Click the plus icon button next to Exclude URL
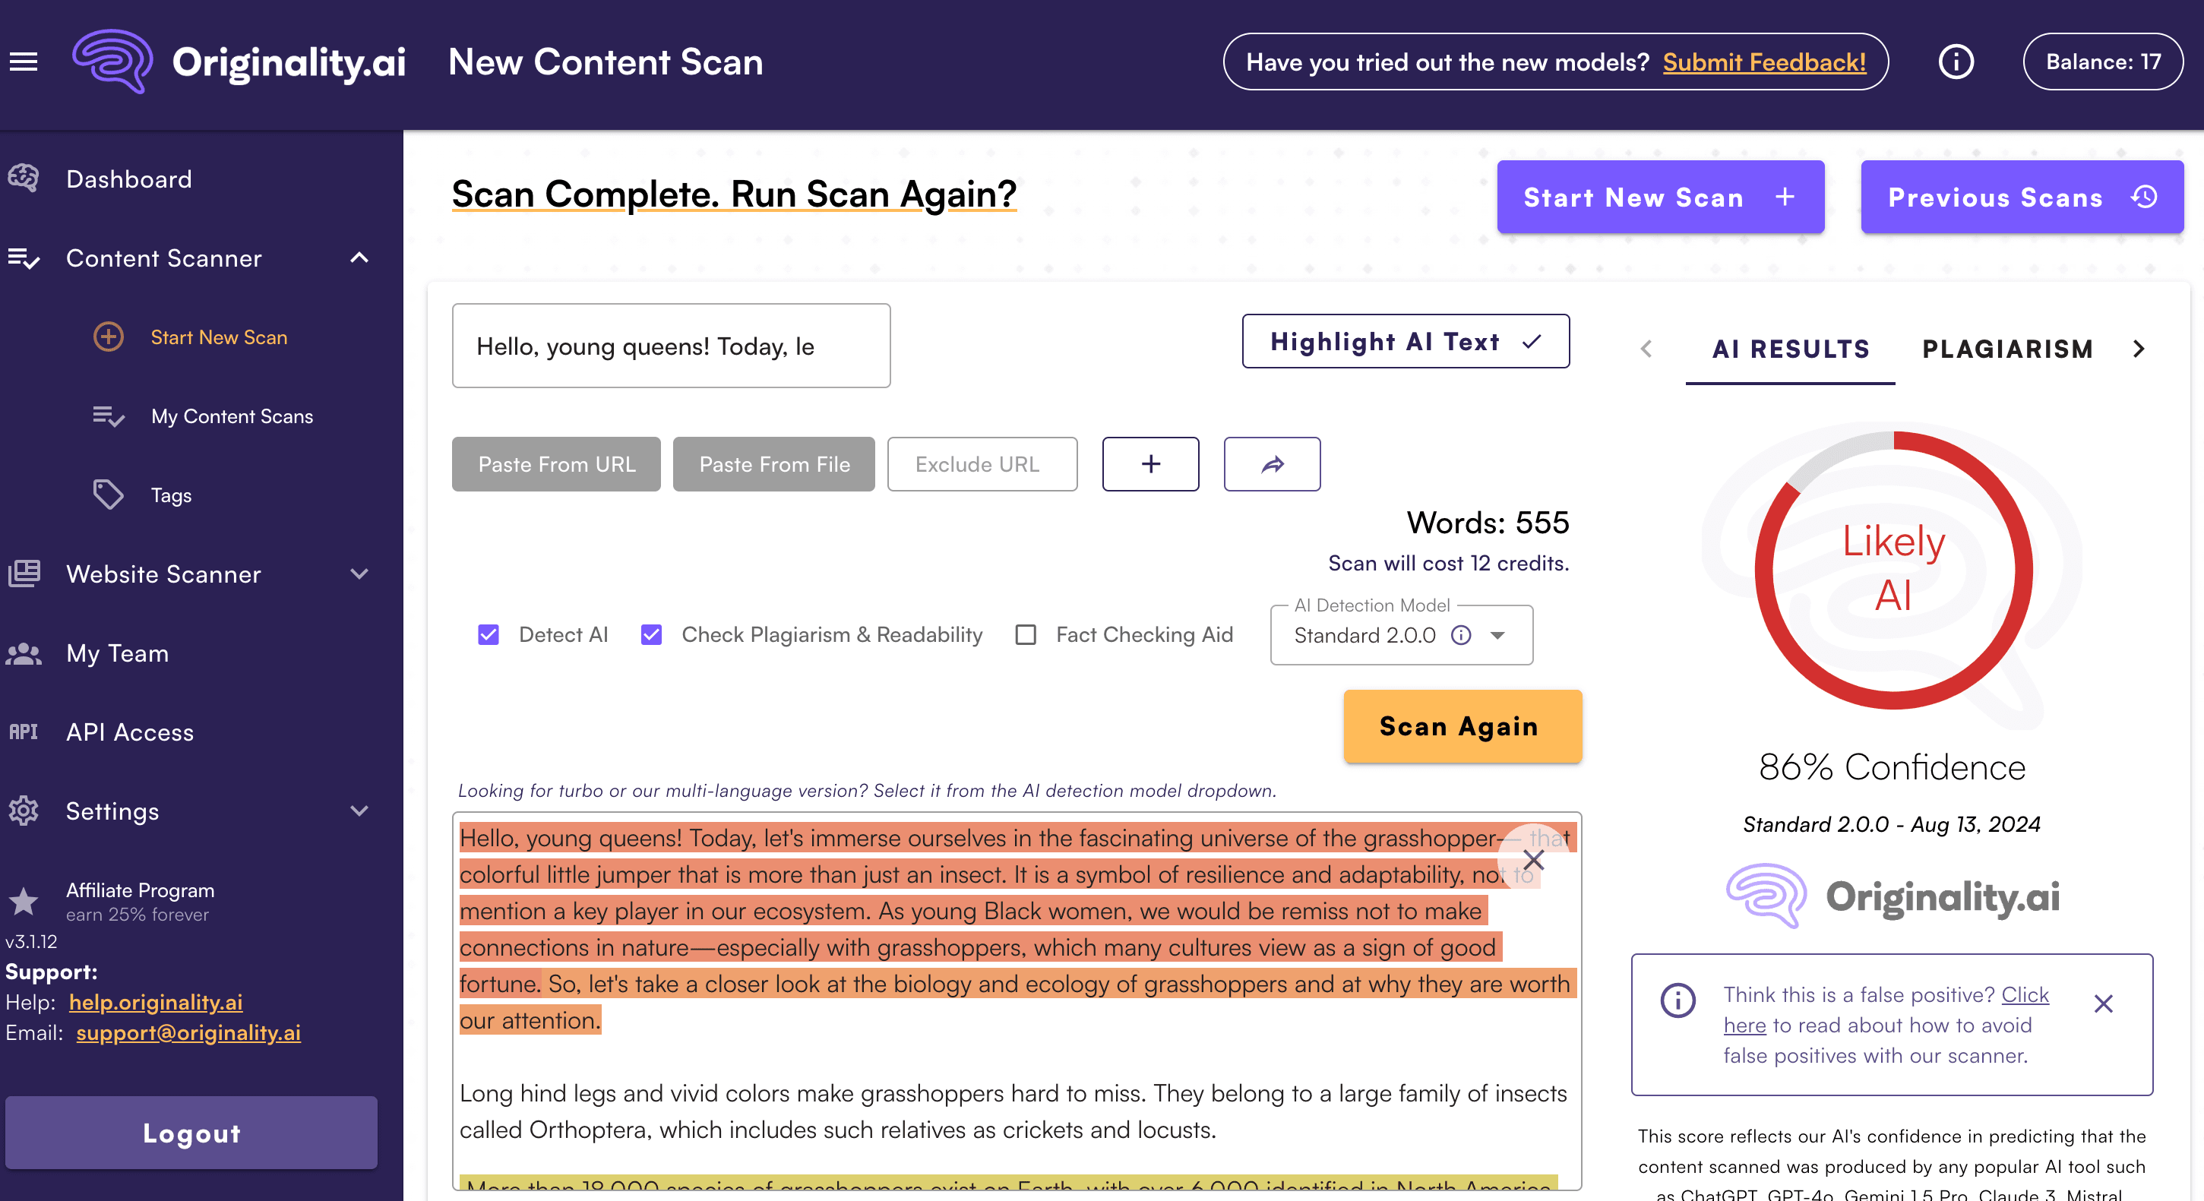This screenshot has height=1201, width=2204. pos(1150,464)
